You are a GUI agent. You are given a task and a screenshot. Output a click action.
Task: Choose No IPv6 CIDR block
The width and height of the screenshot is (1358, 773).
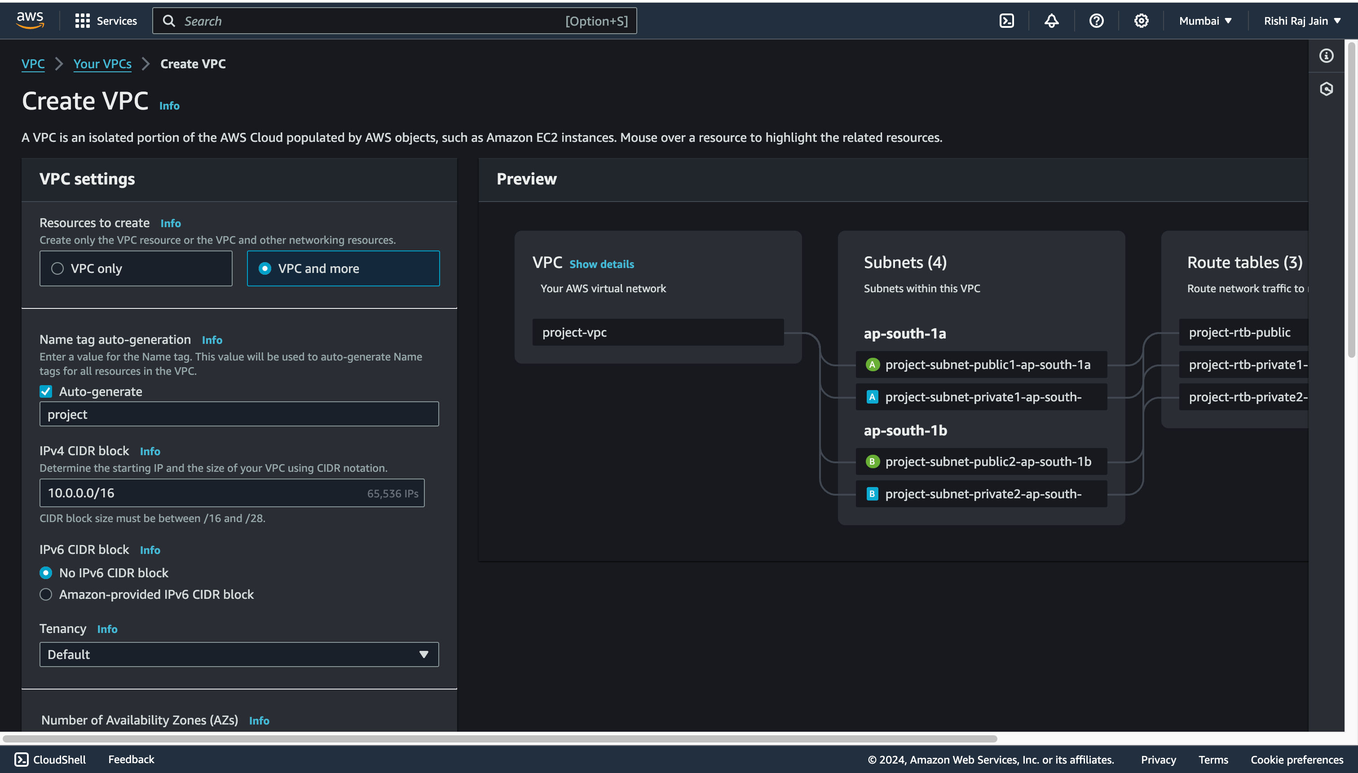click(x=46, y=573)
